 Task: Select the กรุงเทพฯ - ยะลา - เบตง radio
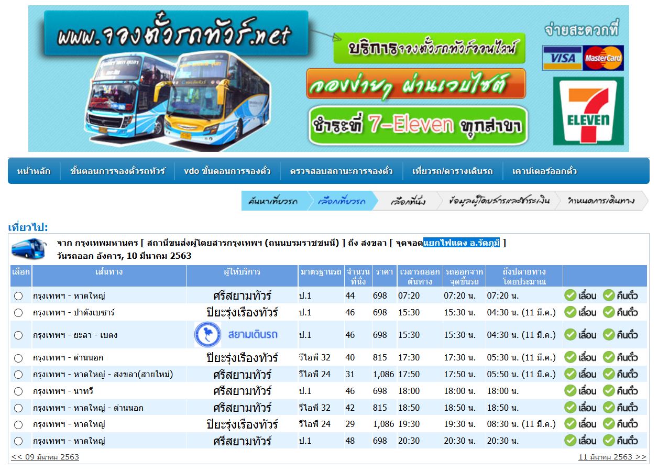coord(18,335)
